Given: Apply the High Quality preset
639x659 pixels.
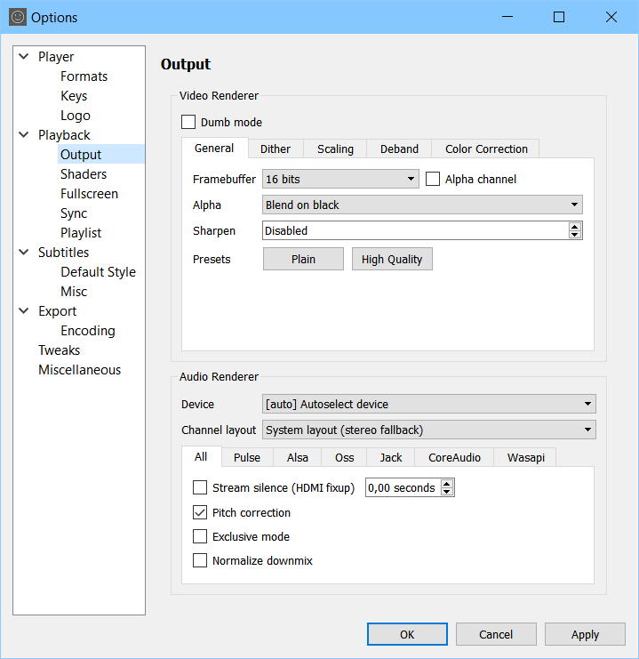Looking at the screenshot, I should click(392, 259).
